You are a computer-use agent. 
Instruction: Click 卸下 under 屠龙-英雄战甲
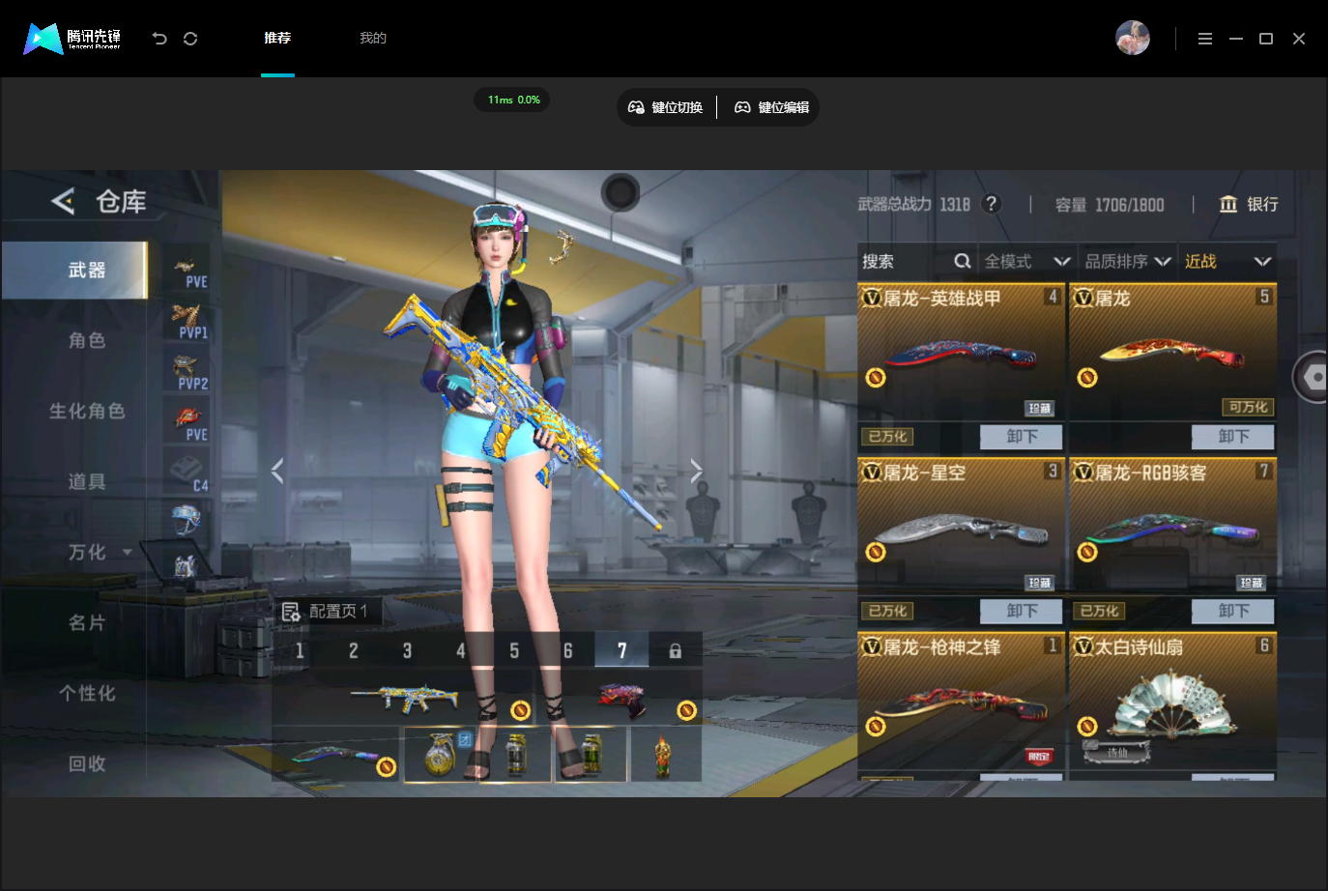(1021, 437)
